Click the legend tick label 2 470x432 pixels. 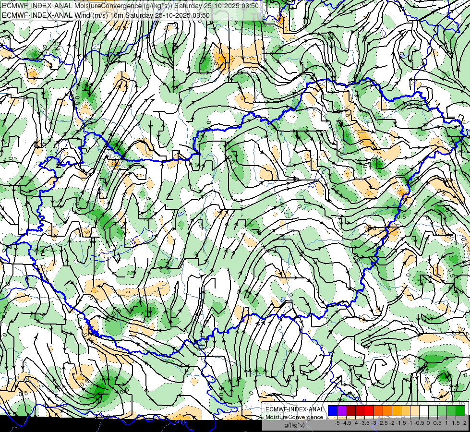click(x=465, y=423)
